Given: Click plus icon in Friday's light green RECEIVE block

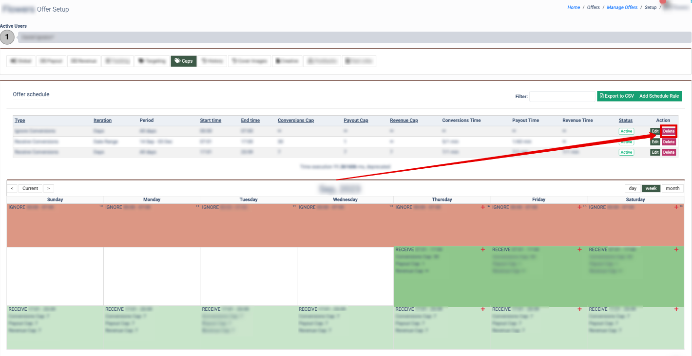Looking at the screenshot, I should (x=579, y=309).
